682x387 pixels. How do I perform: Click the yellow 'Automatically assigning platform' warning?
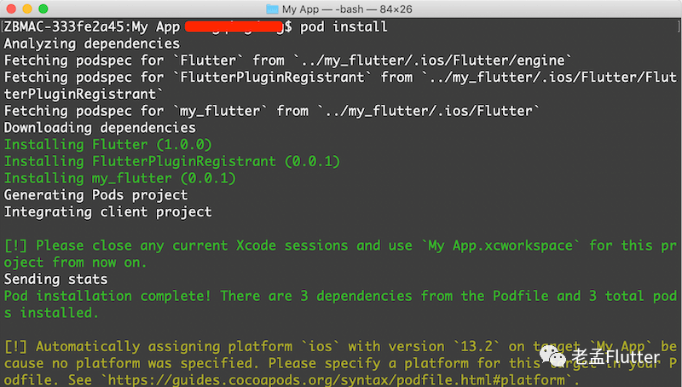tap(340, 363)
